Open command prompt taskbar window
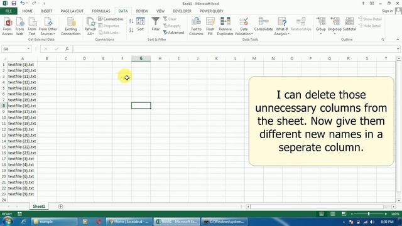The height and width of the screenshot is (226, 402). pyautogui.click(x=224, y=222)
